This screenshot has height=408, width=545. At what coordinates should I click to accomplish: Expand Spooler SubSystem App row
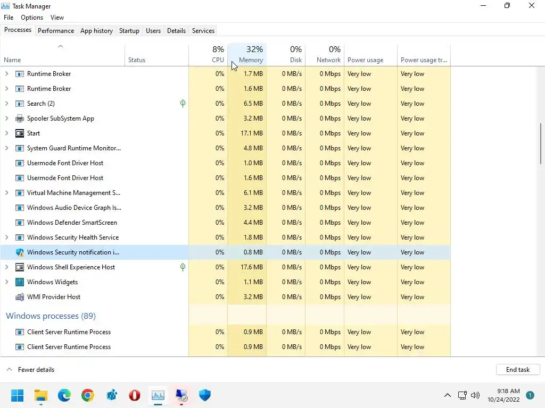6,118
